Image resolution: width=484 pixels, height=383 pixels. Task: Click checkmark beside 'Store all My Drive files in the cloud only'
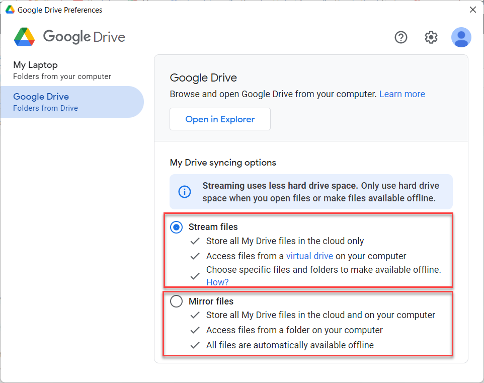(195, 241)
